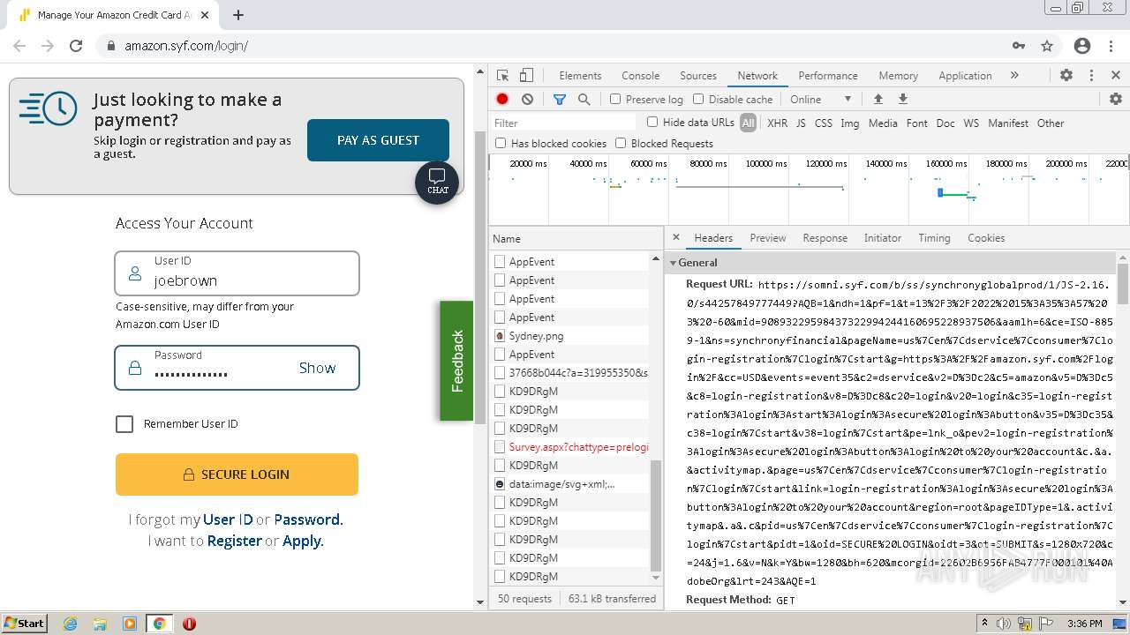
Task: View site info via the lock icon
Action: (110, 46)
